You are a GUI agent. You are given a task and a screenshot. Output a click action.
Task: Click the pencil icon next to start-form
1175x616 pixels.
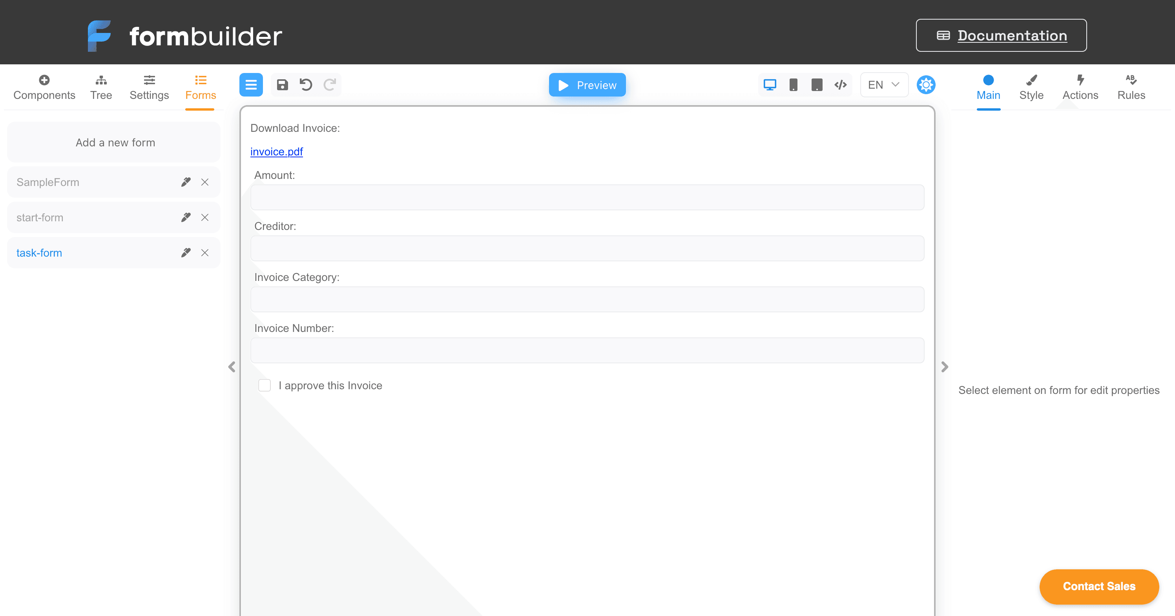(x=185, y=217)
